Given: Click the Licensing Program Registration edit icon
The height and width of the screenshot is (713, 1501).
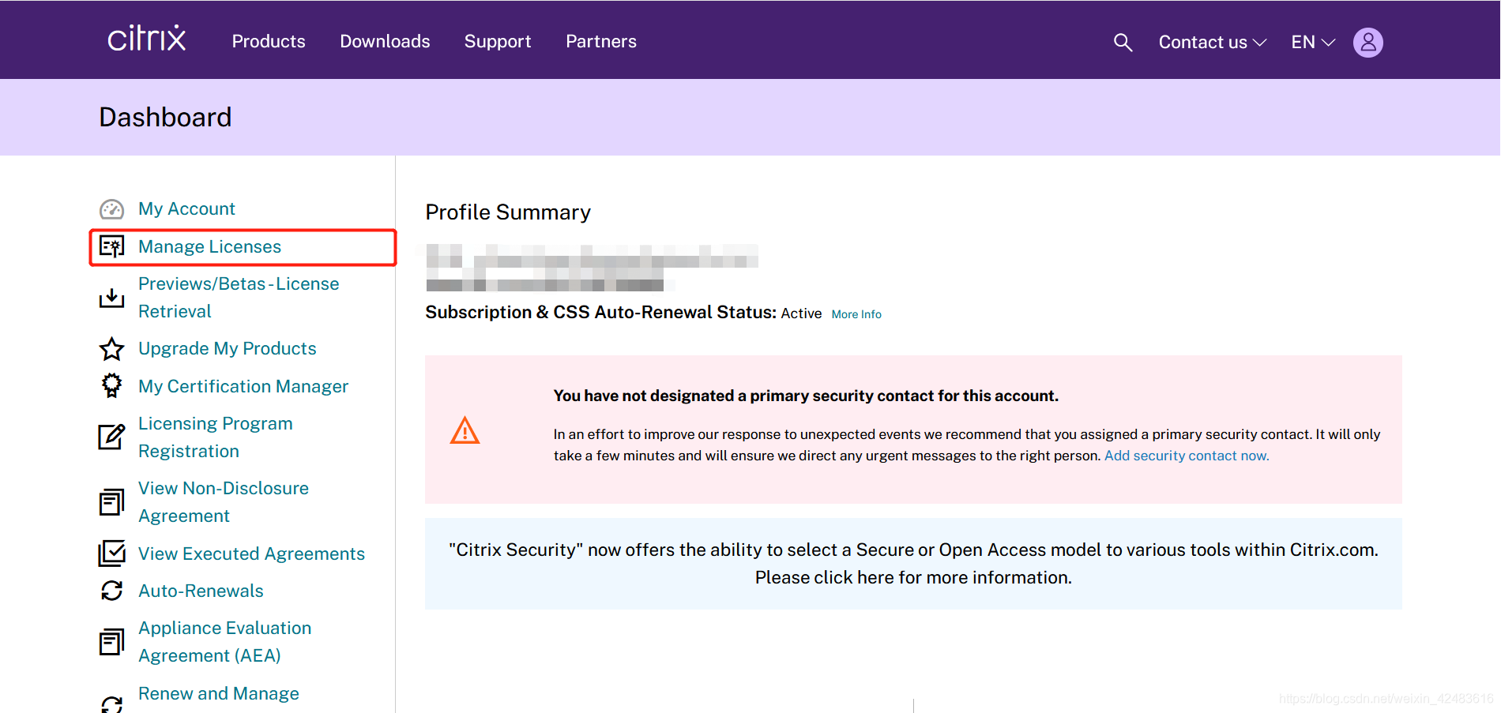Looking at the screenshot, I should click(x=111, y=437).
